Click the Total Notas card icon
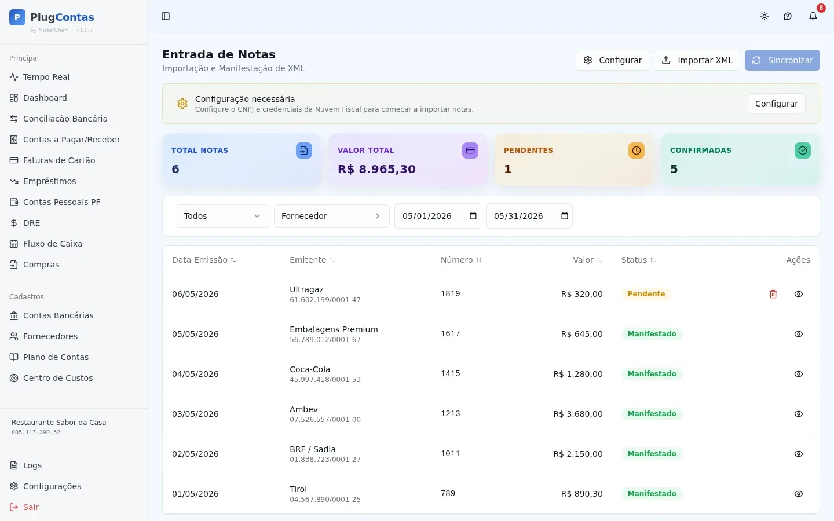Image resolution: width=834 pixels, height=521 pixels. pyautogui.click(x=304, y=151)
